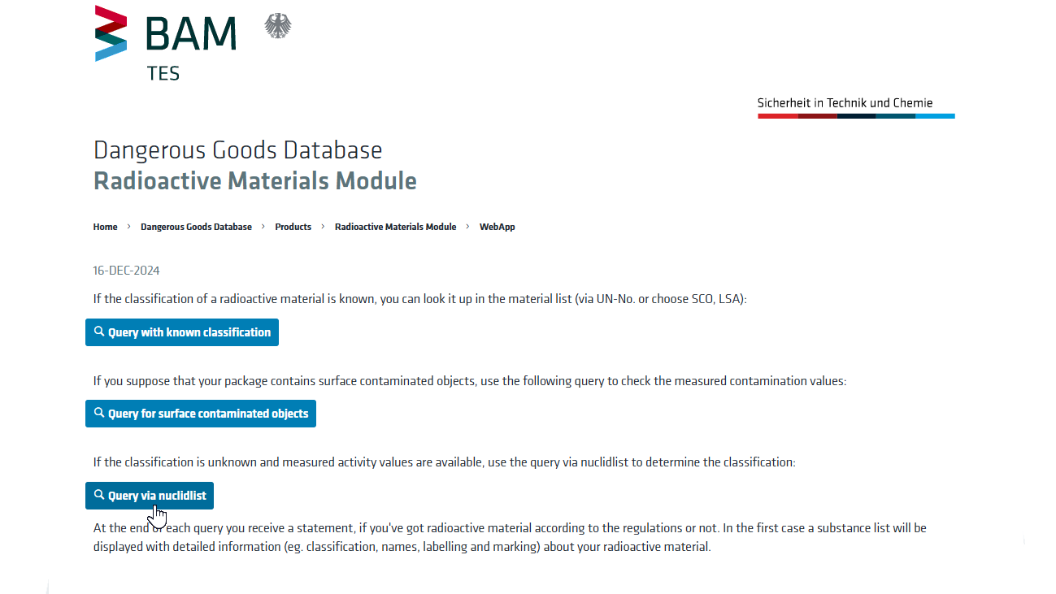Viewport: 1056px width, 594px height.
Task: Click chevron separator after Home breadcrumb
Action: coord(128,227)
